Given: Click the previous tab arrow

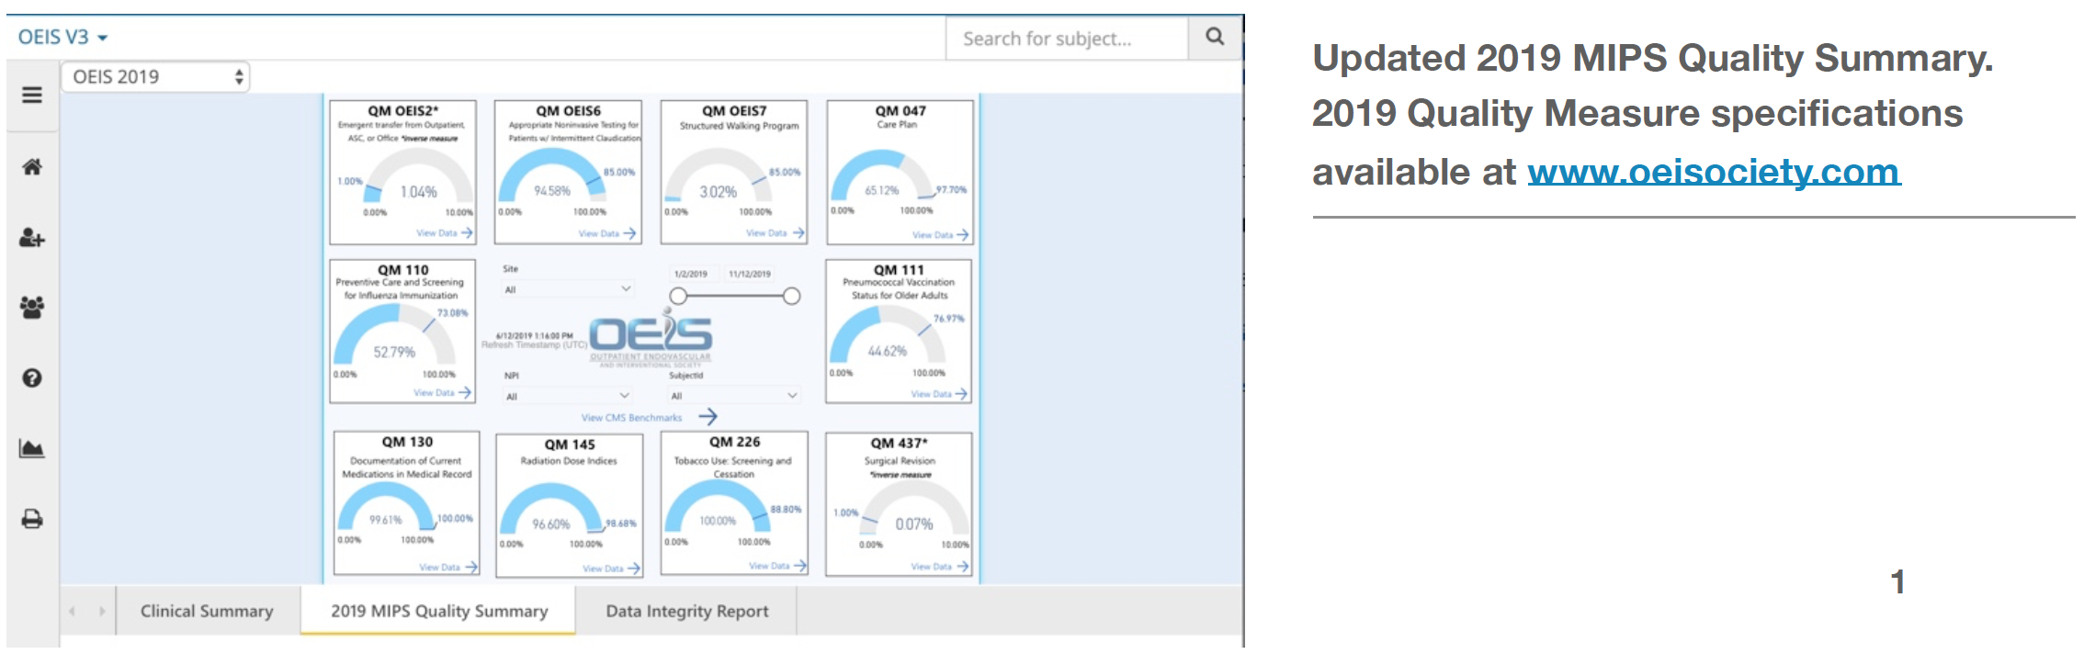Looking at the screenshot, I should (x=73, y=611).
